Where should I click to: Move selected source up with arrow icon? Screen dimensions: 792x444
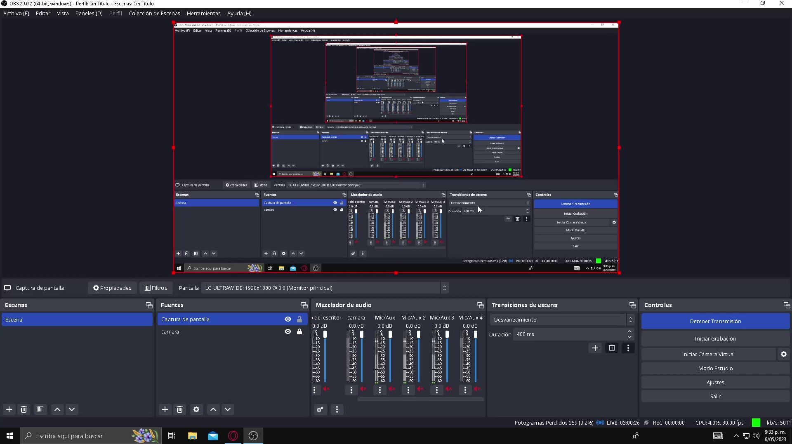[213, 409]
